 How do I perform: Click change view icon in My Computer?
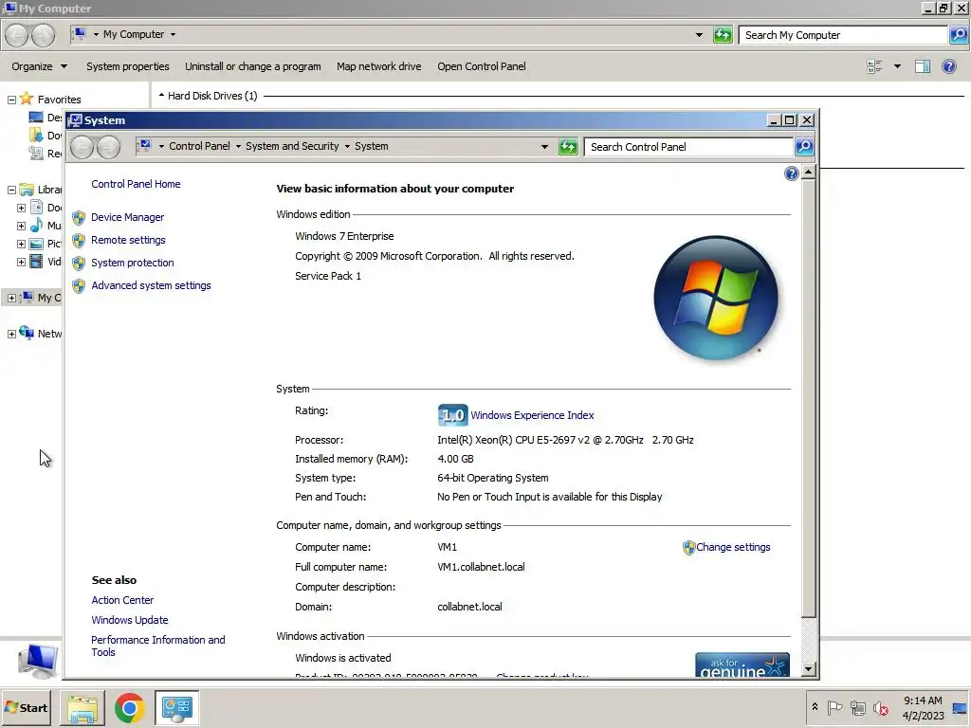874,66
